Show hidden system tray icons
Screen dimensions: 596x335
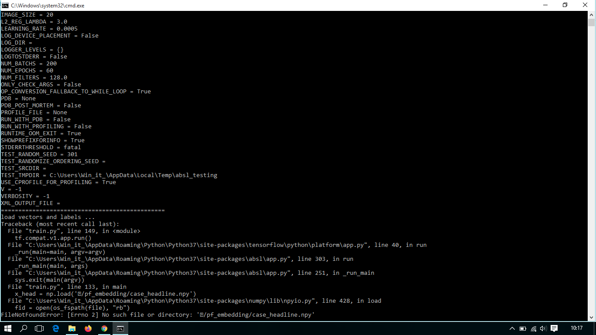coord(512,328)
